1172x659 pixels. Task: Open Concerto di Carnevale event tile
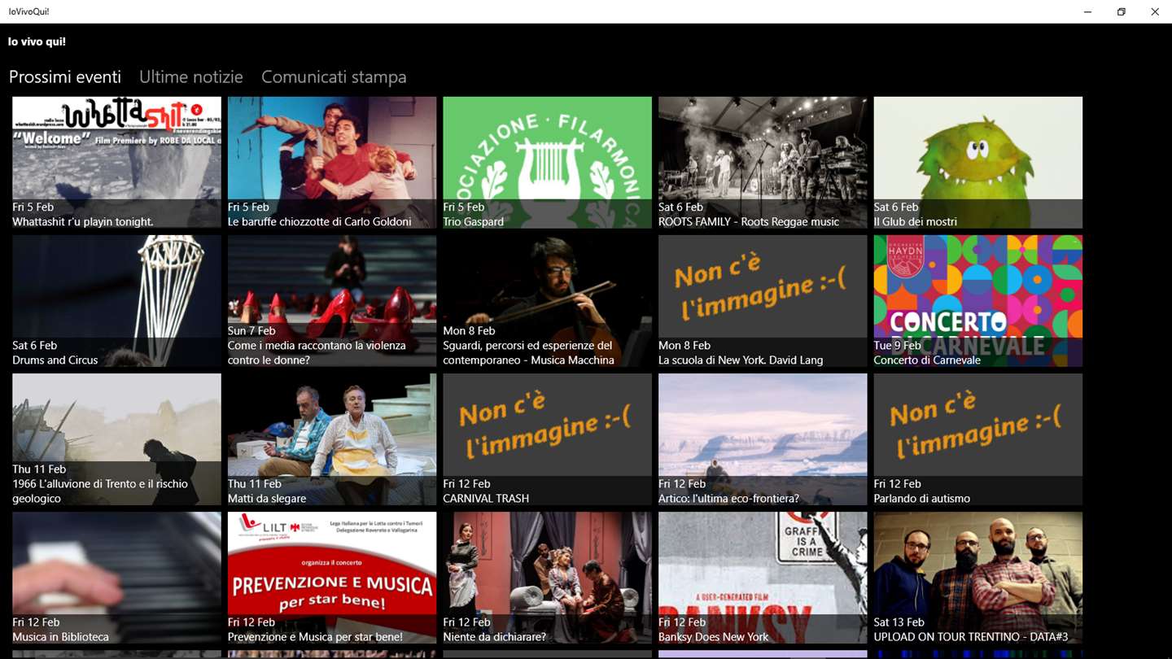pyautogui.click(x=978, y=301)
